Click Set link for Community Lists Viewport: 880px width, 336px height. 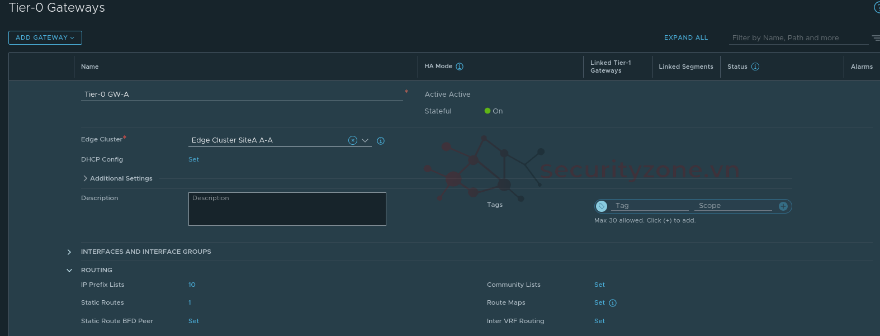coord(599,285)
